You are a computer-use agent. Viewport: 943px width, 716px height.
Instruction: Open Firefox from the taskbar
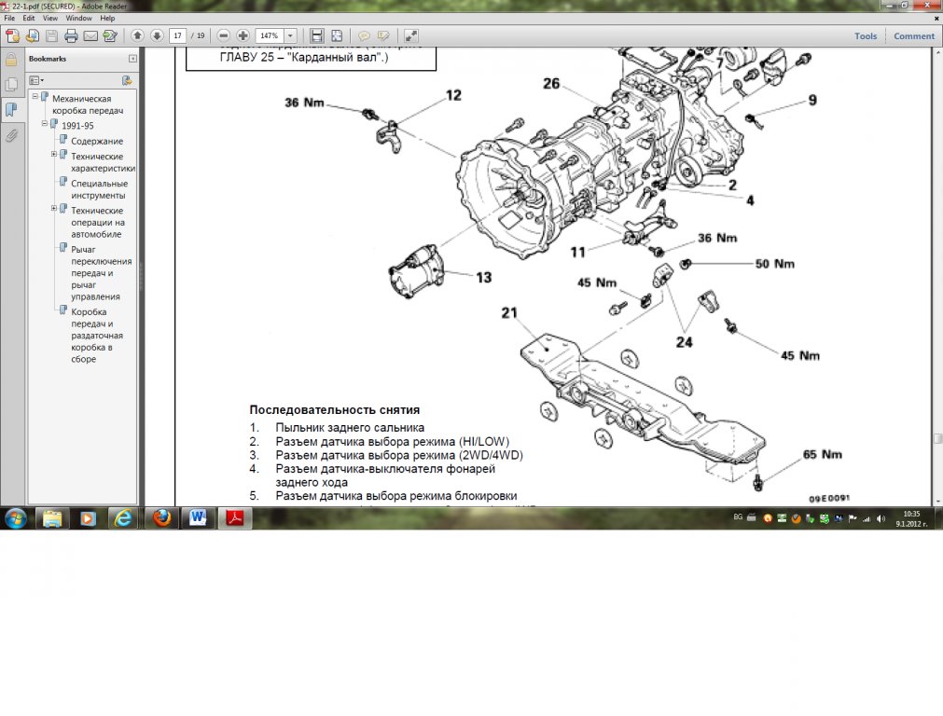coord(162,518)
